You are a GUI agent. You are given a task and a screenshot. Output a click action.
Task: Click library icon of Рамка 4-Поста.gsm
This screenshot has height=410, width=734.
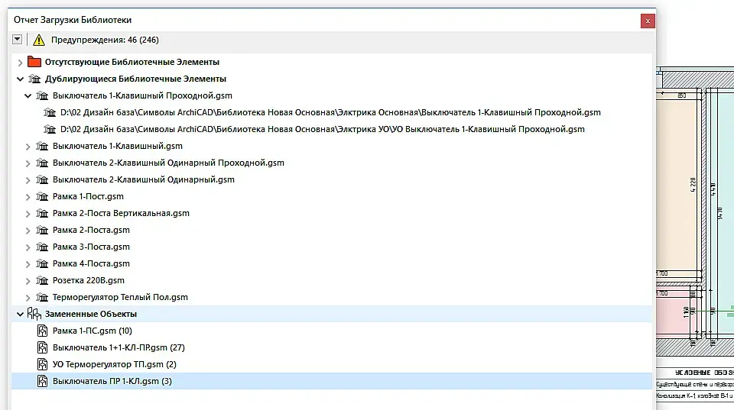pos(42,263)
